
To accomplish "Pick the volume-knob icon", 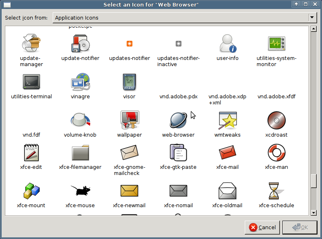I will point(80,120).
